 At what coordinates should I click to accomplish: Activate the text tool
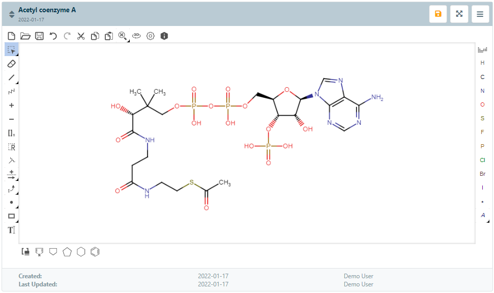12,230
